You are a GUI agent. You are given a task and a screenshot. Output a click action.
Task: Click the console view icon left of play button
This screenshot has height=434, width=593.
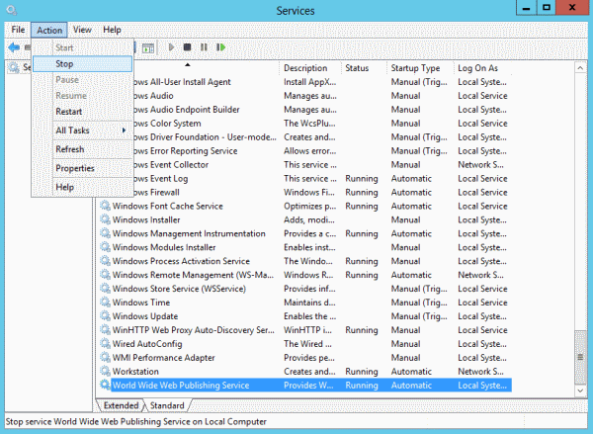point(148,47)
